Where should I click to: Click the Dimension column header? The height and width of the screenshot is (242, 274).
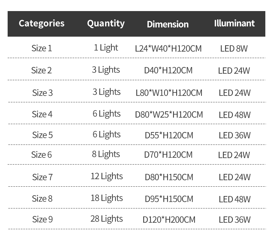(168, 25)
